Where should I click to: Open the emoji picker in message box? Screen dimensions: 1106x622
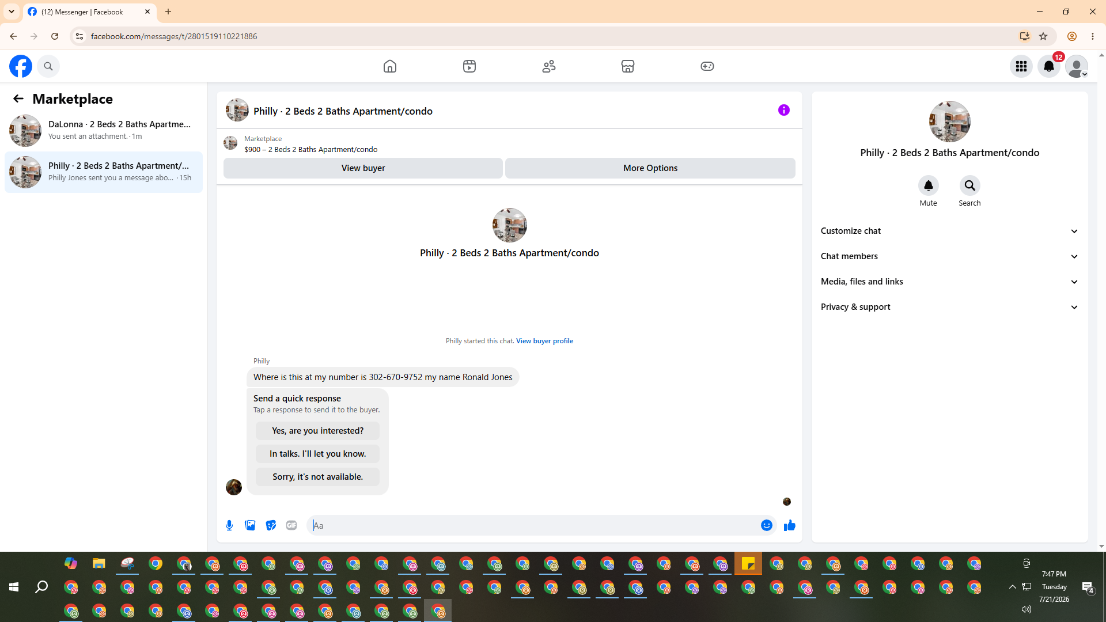click(767, 525)
